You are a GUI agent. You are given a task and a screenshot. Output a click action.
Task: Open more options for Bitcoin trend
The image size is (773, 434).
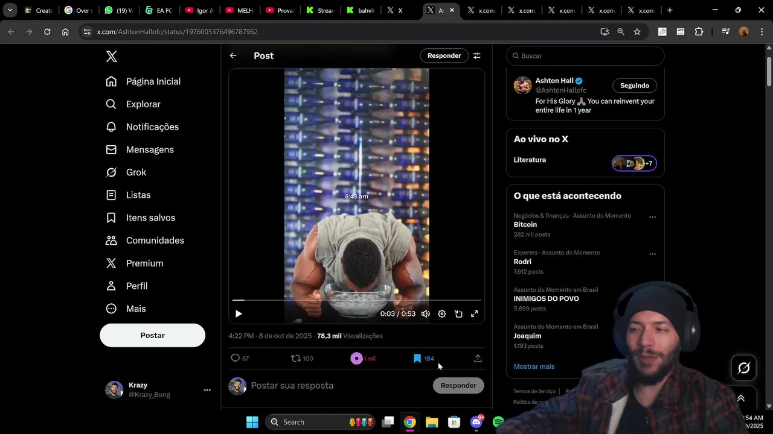coord(652,217)
